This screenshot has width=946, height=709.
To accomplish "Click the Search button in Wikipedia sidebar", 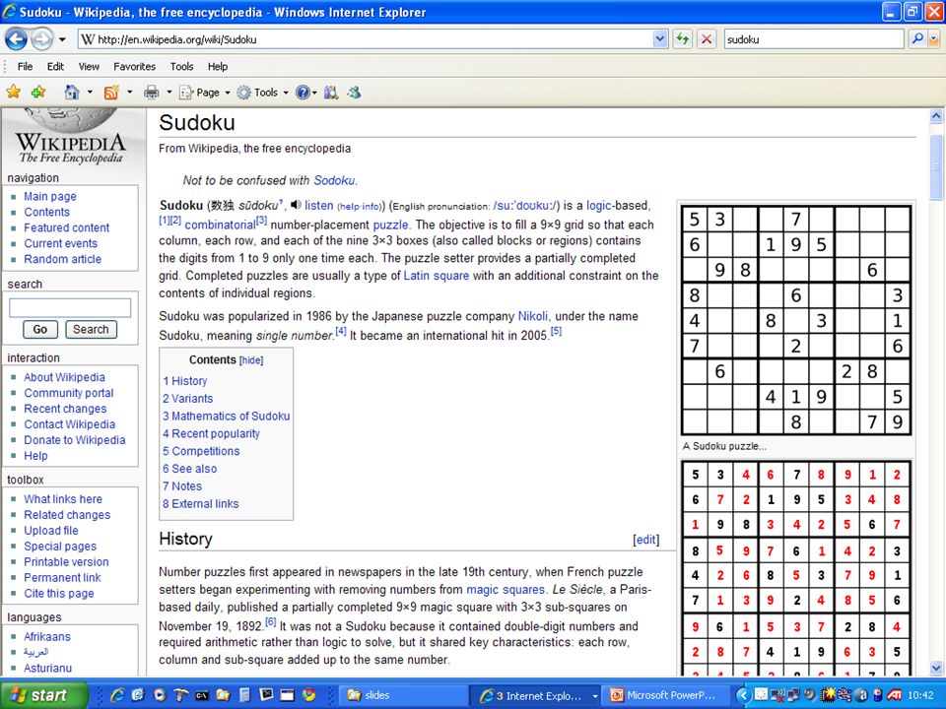I will (x=91, y=329).
